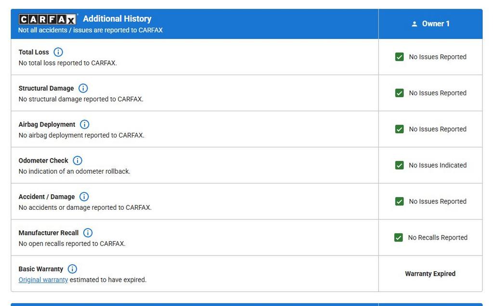The image size is (493, 306).
Task: Click the Manufacturer Recall green checkmark
Action: 398,238
